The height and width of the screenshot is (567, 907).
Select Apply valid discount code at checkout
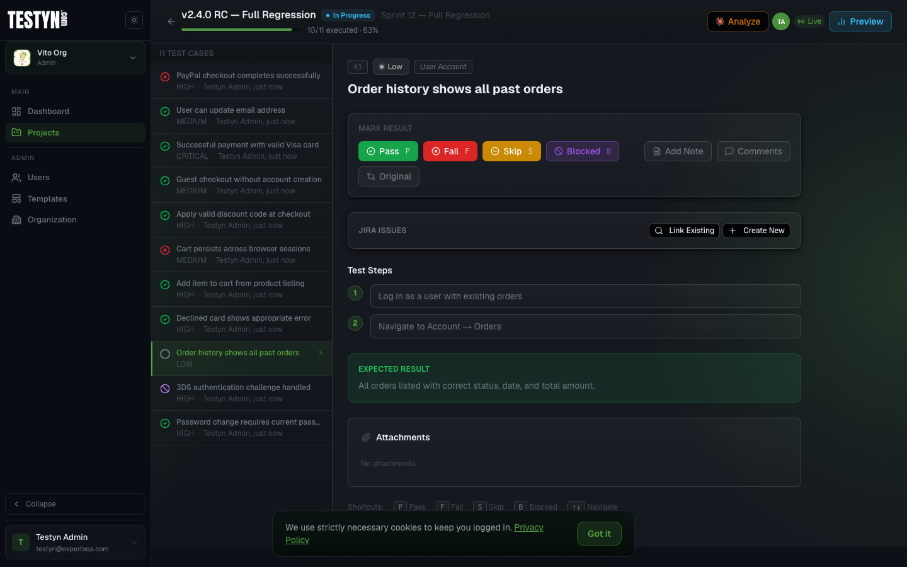click(x=242, y=220)
